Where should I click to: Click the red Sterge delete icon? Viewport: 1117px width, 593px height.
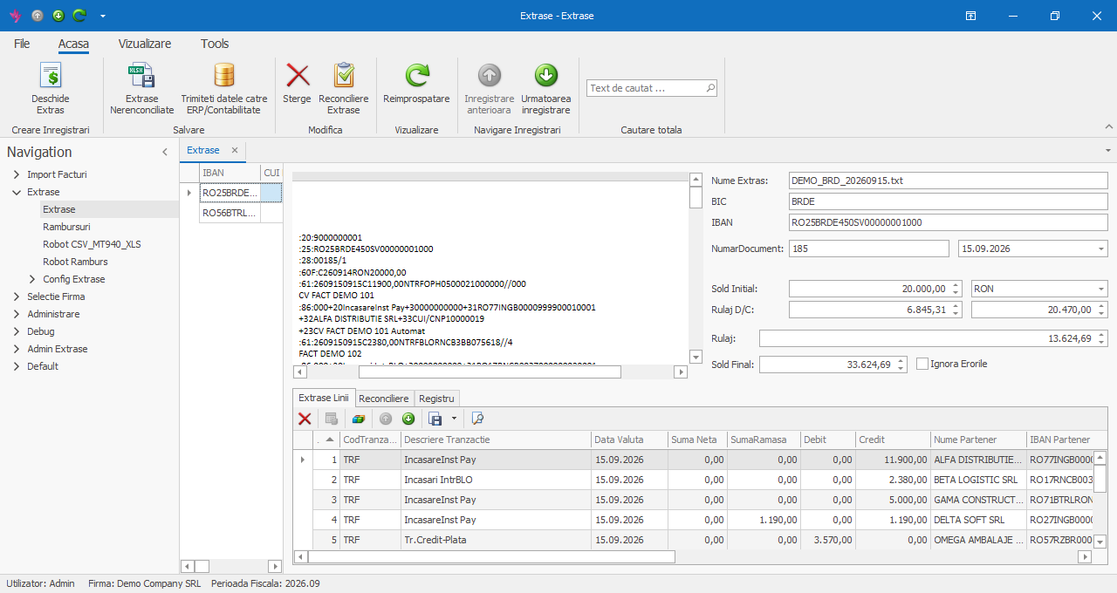coord(298,76)
